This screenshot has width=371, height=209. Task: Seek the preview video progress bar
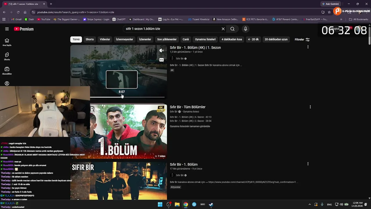point(127,97)
